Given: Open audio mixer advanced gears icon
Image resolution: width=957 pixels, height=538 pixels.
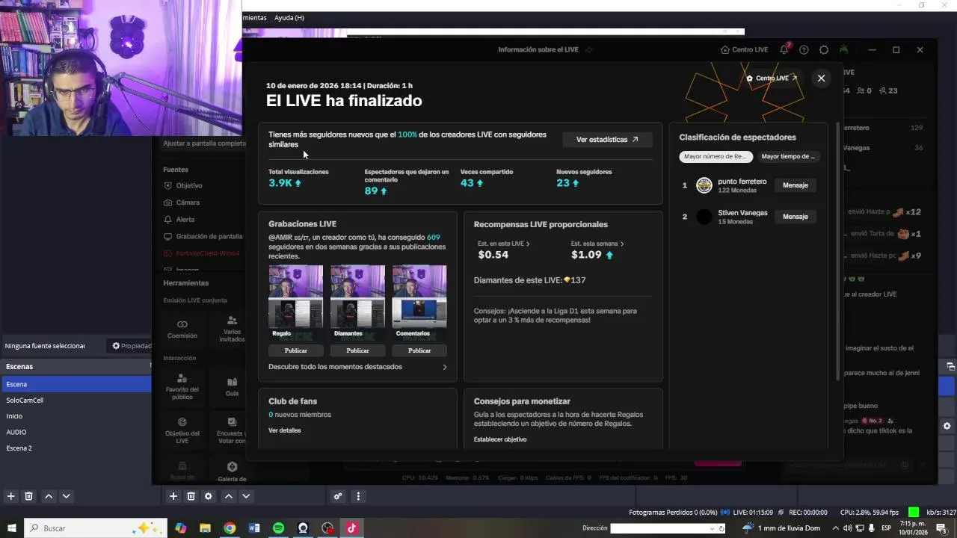Looking at the screenshot, I should [338, 496].
